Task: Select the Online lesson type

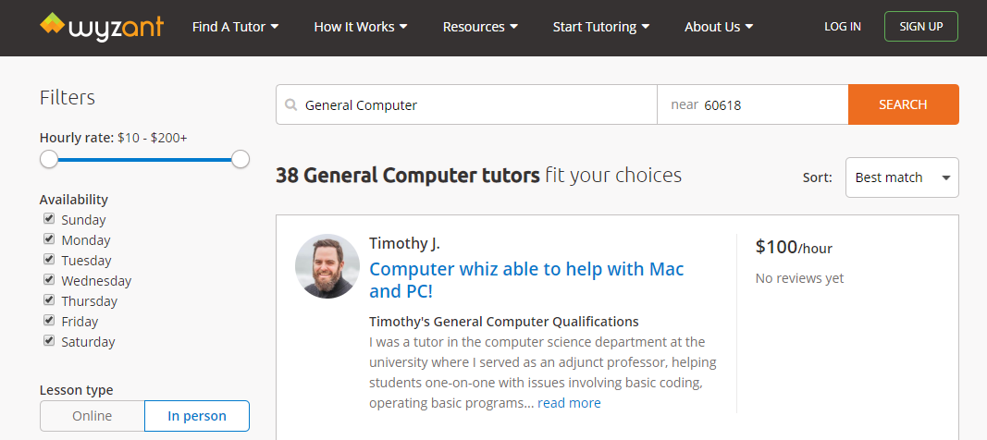Action: [93, 416]
